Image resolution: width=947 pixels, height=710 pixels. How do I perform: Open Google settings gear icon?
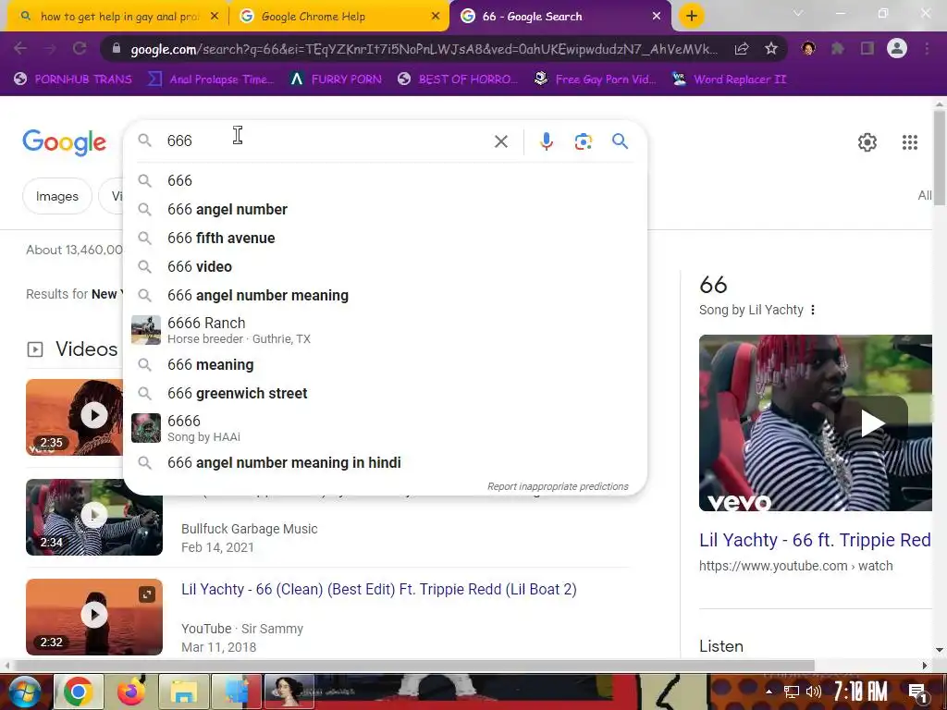tap(867, 142)
